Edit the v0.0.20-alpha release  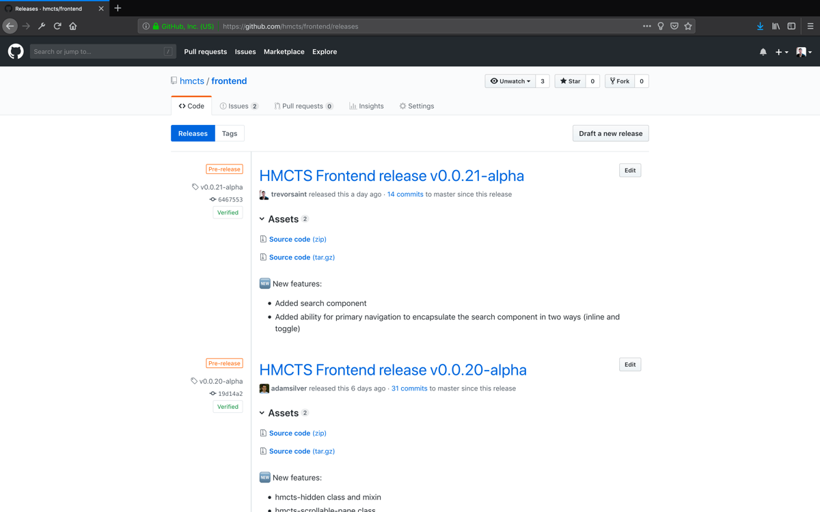click(x=630, y=365)
